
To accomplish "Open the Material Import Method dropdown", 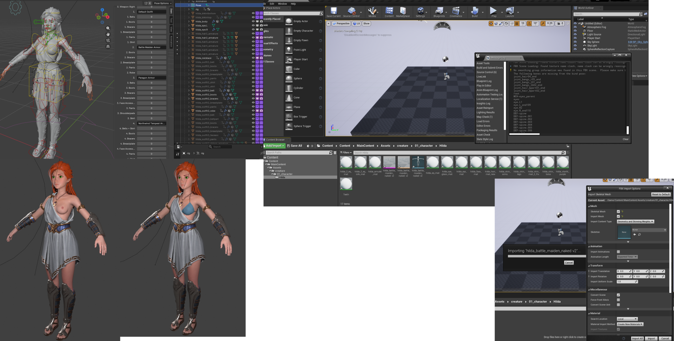I will (x=630, y=324).
